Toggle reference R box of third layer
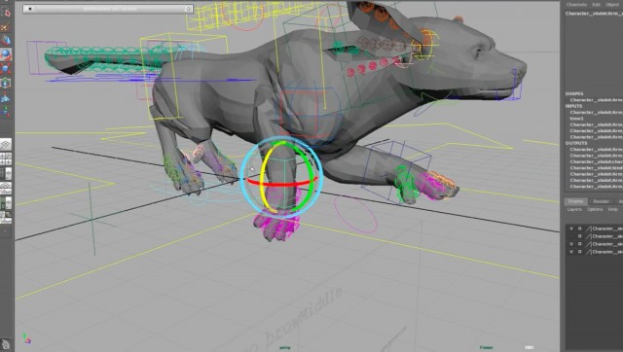Image resolution: width=623 pixels, height=352 pixels. 579,244
